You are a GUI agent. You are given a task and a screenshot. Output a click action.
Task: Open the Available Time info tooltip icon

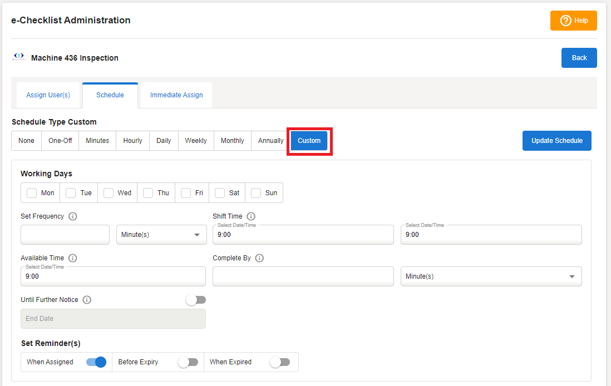click(72, 258)
